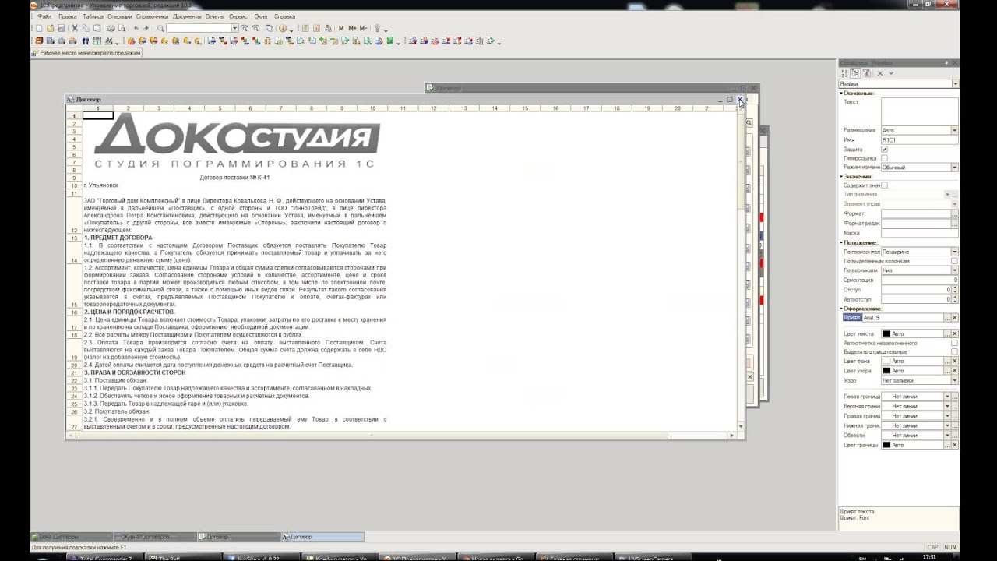Clear the Цвет текста value with X

tap(955, 333)
